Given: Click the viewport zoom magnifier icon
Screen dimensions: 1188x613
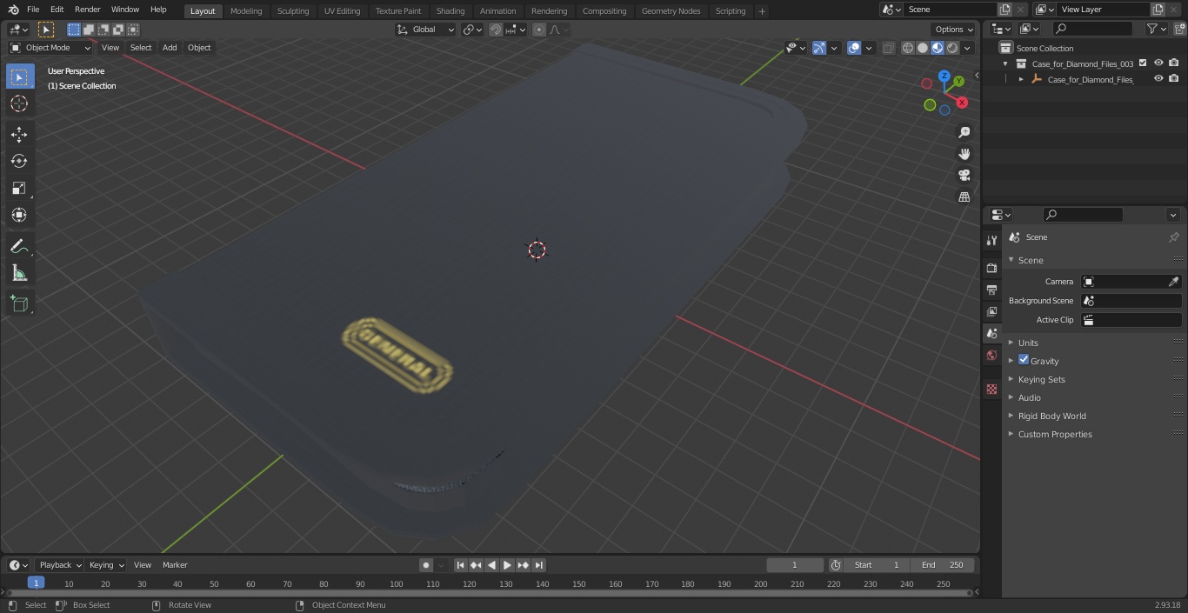Looking at the screenshot, I should 964,132.
